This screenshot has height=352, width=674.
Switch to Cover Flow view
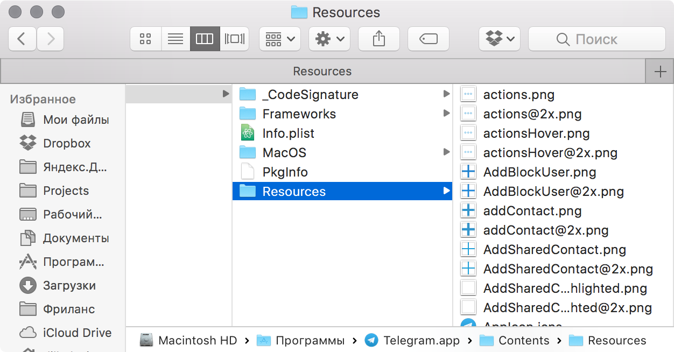coord(234,39)
